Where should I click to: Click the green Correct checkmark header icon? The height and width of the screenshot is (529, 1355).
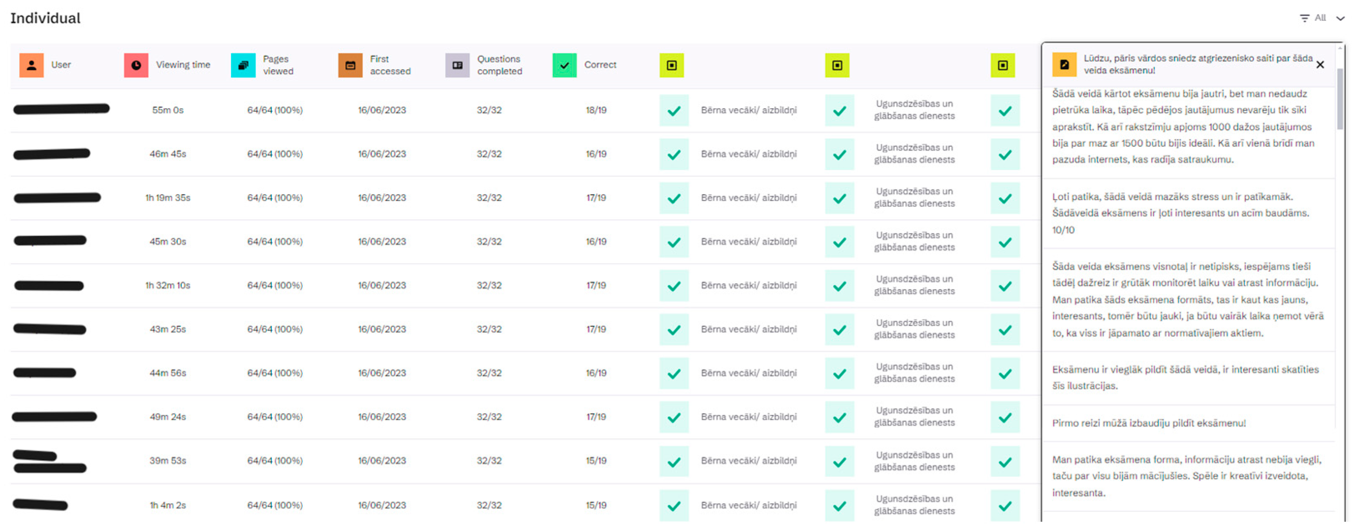coord(564,65)
